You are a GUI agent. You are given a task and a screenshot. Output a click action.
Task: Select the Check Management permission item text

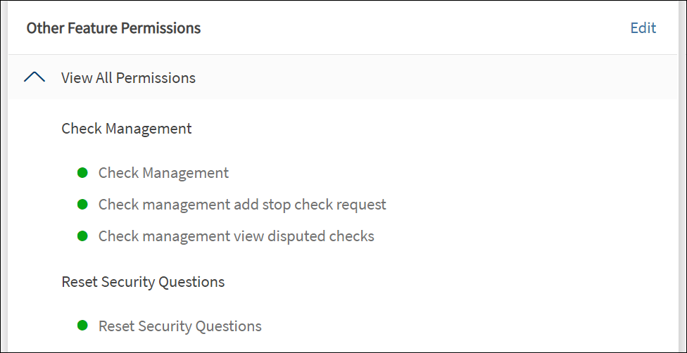click(163, 173)
